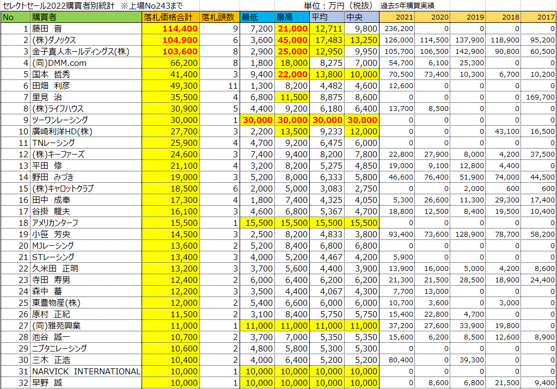Click buyer 池谷 誠一

(x=51, y=337)
